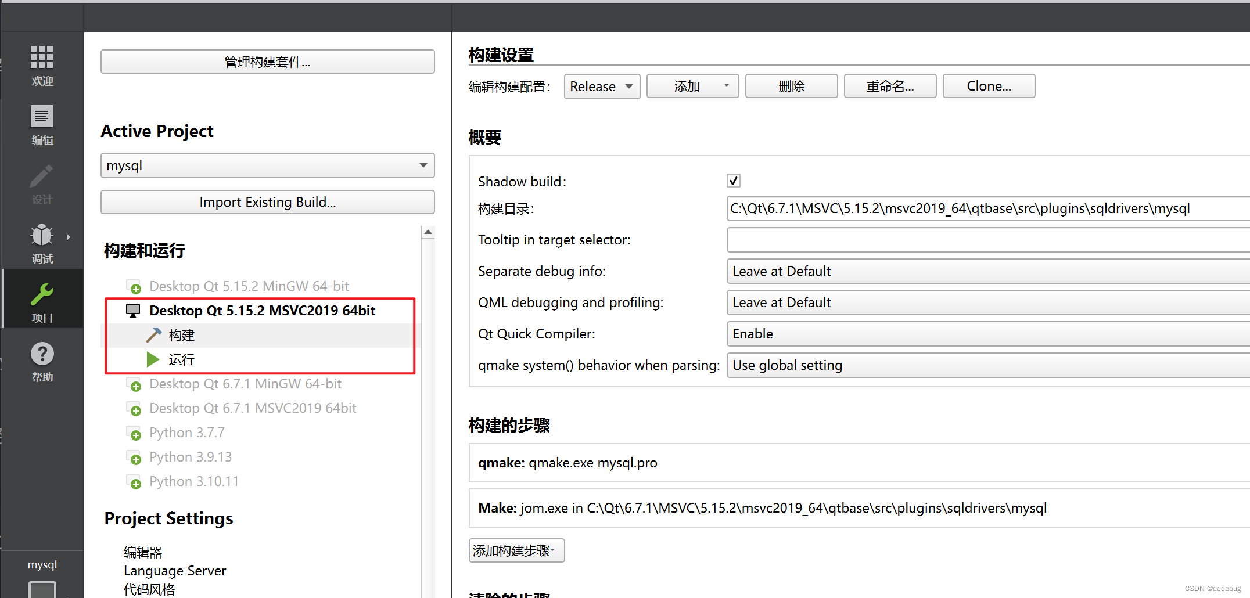Image resolution: width=1250 pixels, height=598 pixels.
Task: Enable the Desktop Qt 6.7.1 MinGW 64-bit kit
Action: [x=134, y=384]
